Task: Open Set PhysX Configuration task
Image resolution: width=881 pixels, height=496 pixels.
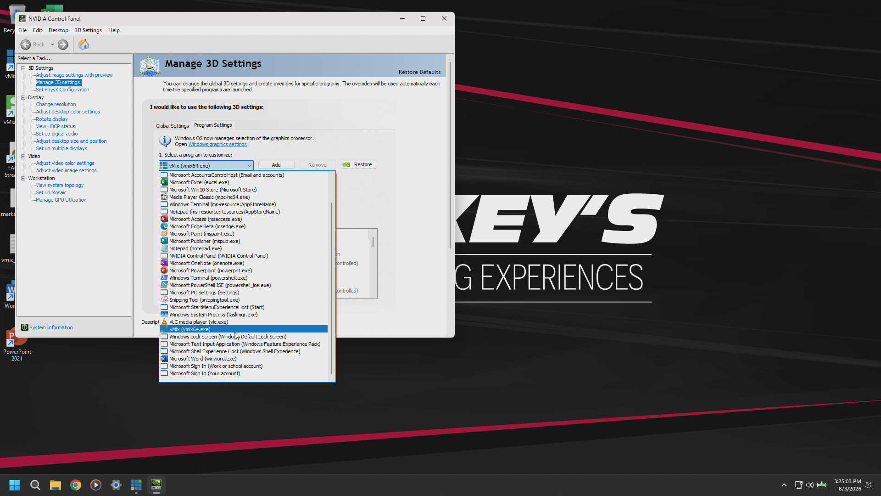Action: [62, 90]
